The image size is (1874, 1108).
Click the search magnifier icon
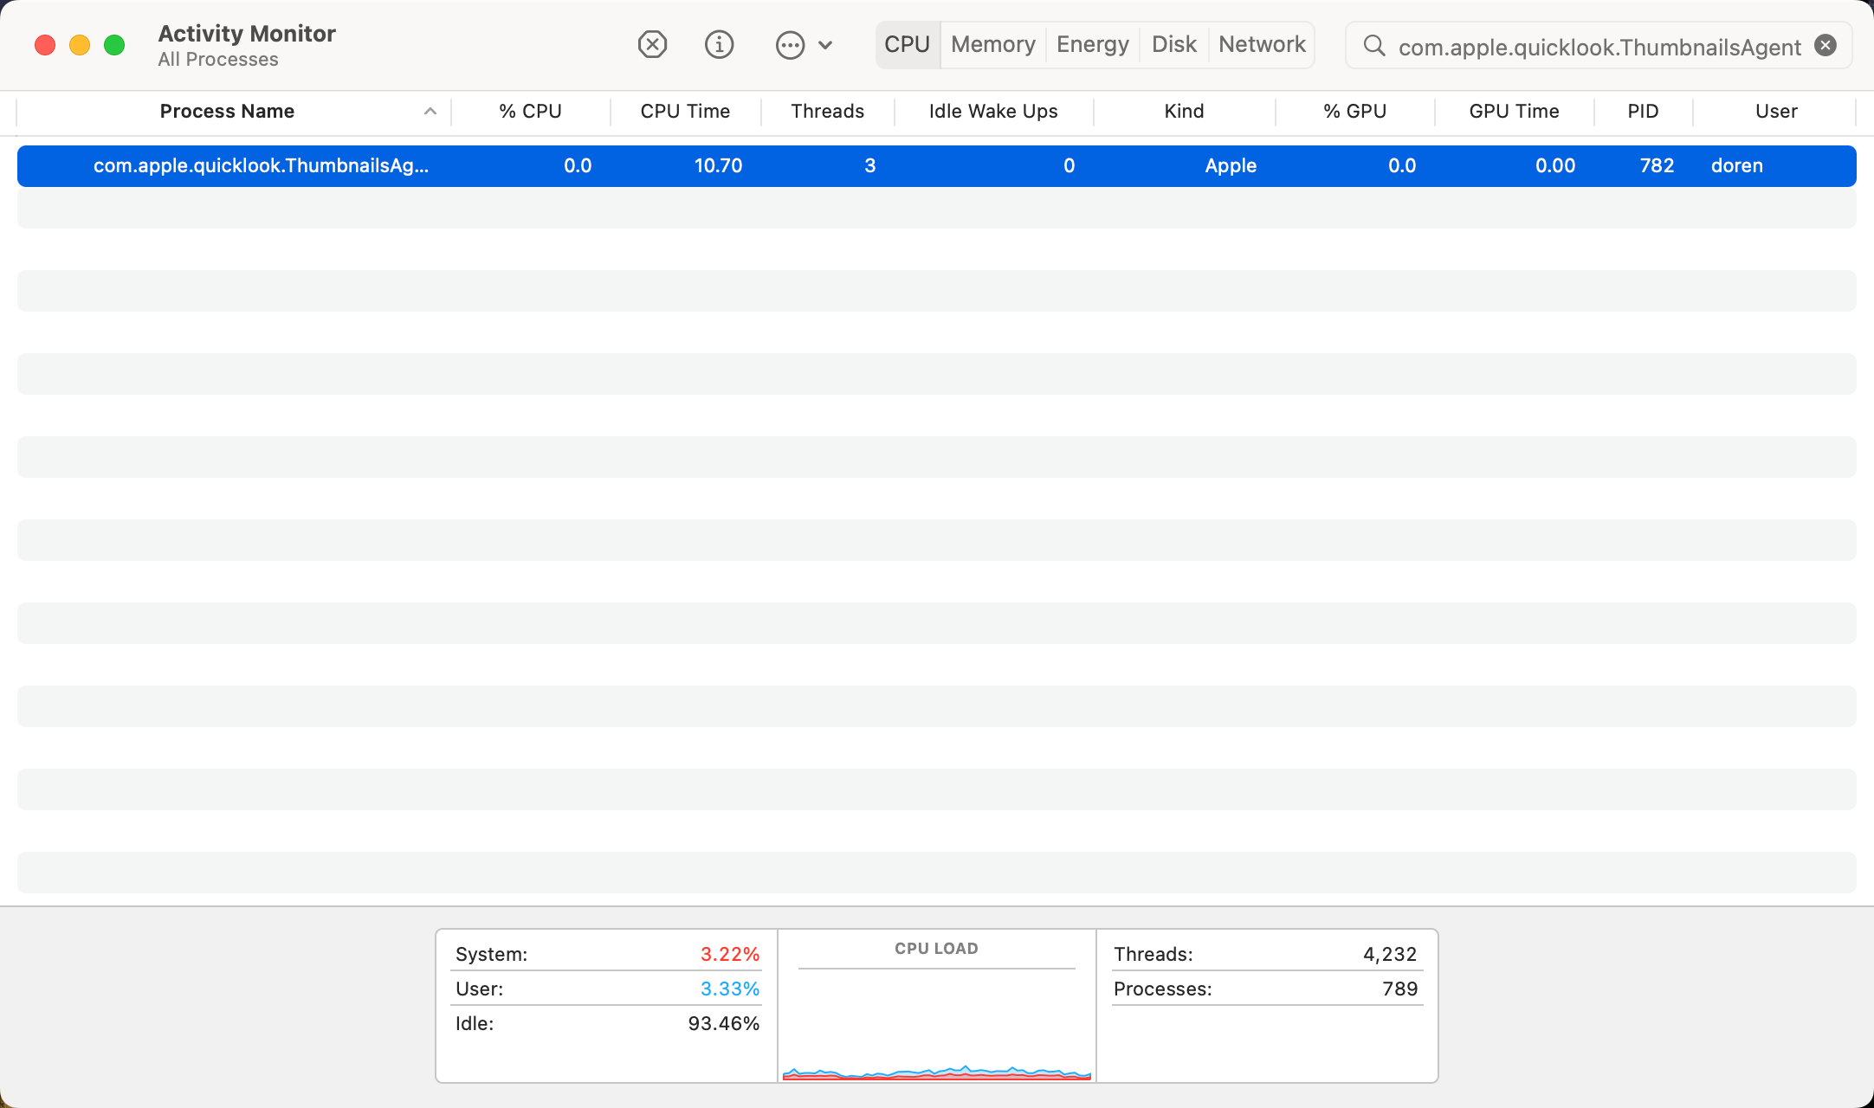(x=1373, y=45)
